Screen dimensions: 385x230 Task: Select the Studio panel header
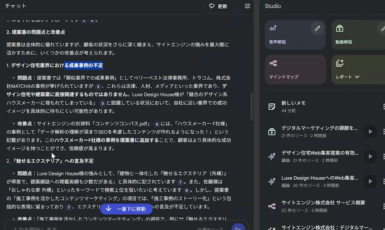(273, 6)
